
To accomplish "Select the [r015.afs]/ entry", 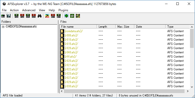I will 71,44.
